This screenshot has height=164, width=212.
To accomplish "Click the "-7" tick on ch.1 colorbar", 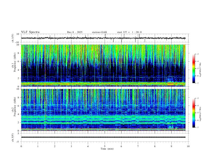I will pos(197,83).
